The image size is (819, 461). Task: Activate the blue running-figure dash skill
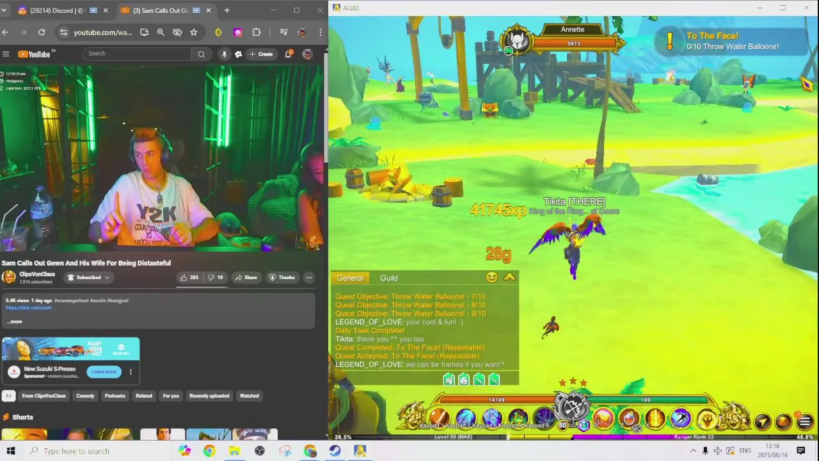pos(681,418)
